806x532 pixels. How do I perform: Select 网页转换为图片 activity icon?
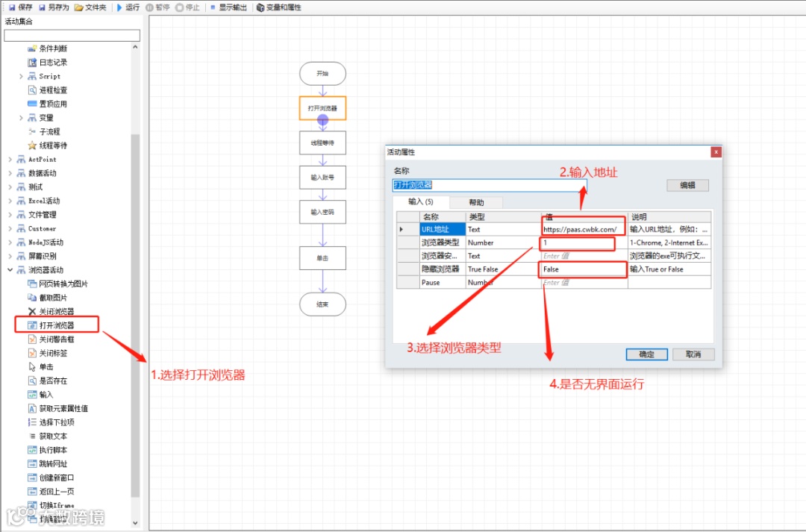(x=32, y=284)
